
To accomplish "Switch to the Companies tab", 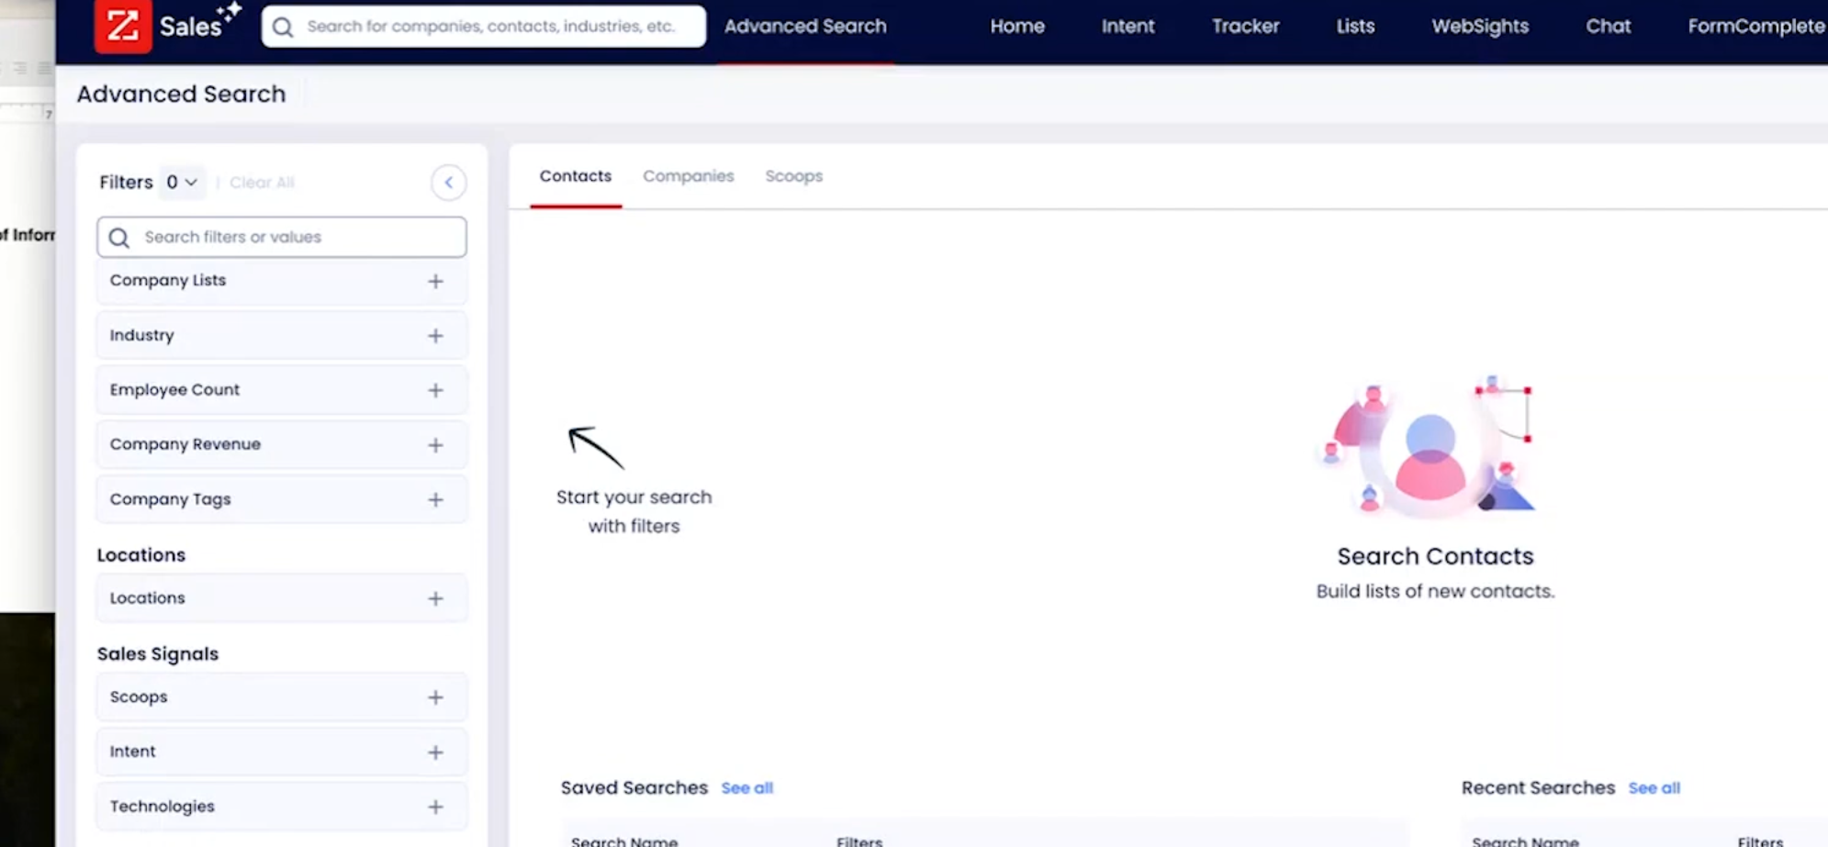I will tap(689, 176).
